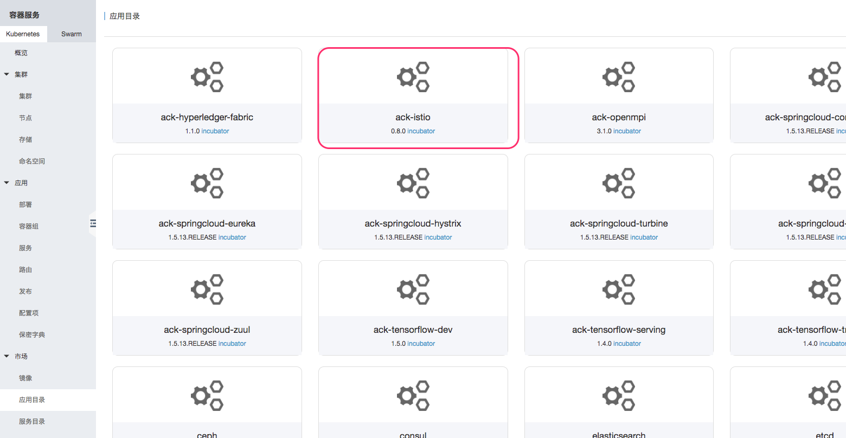Click incubator link under ack-tensorflow-serving
The height and width of the screenshot is (438, 846).
(x=627, y=344)
